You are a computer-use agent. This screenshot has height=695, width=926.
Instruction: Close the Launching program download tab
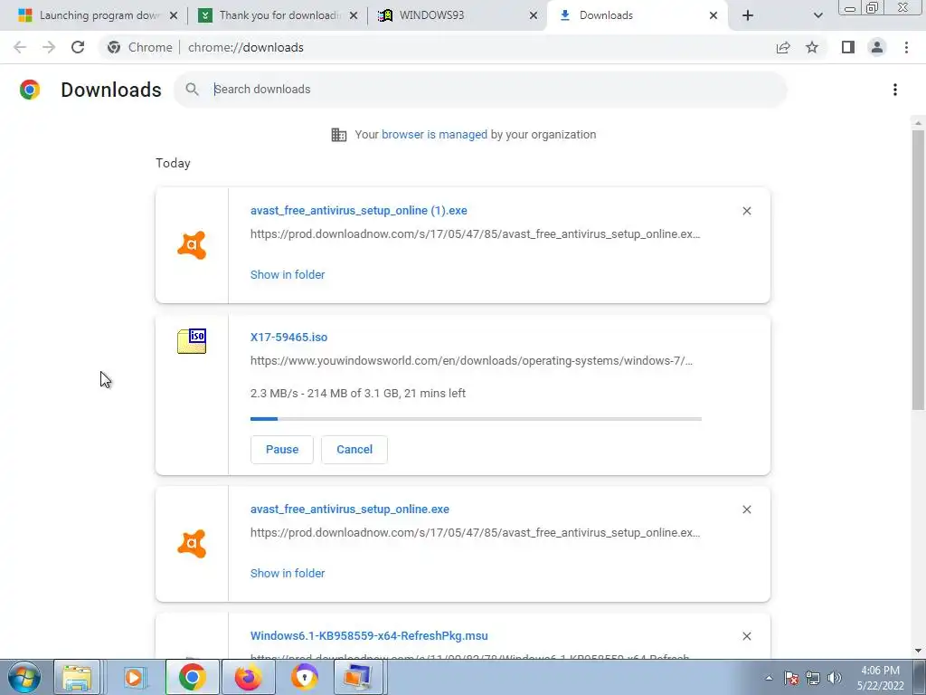tap(174, 15)
